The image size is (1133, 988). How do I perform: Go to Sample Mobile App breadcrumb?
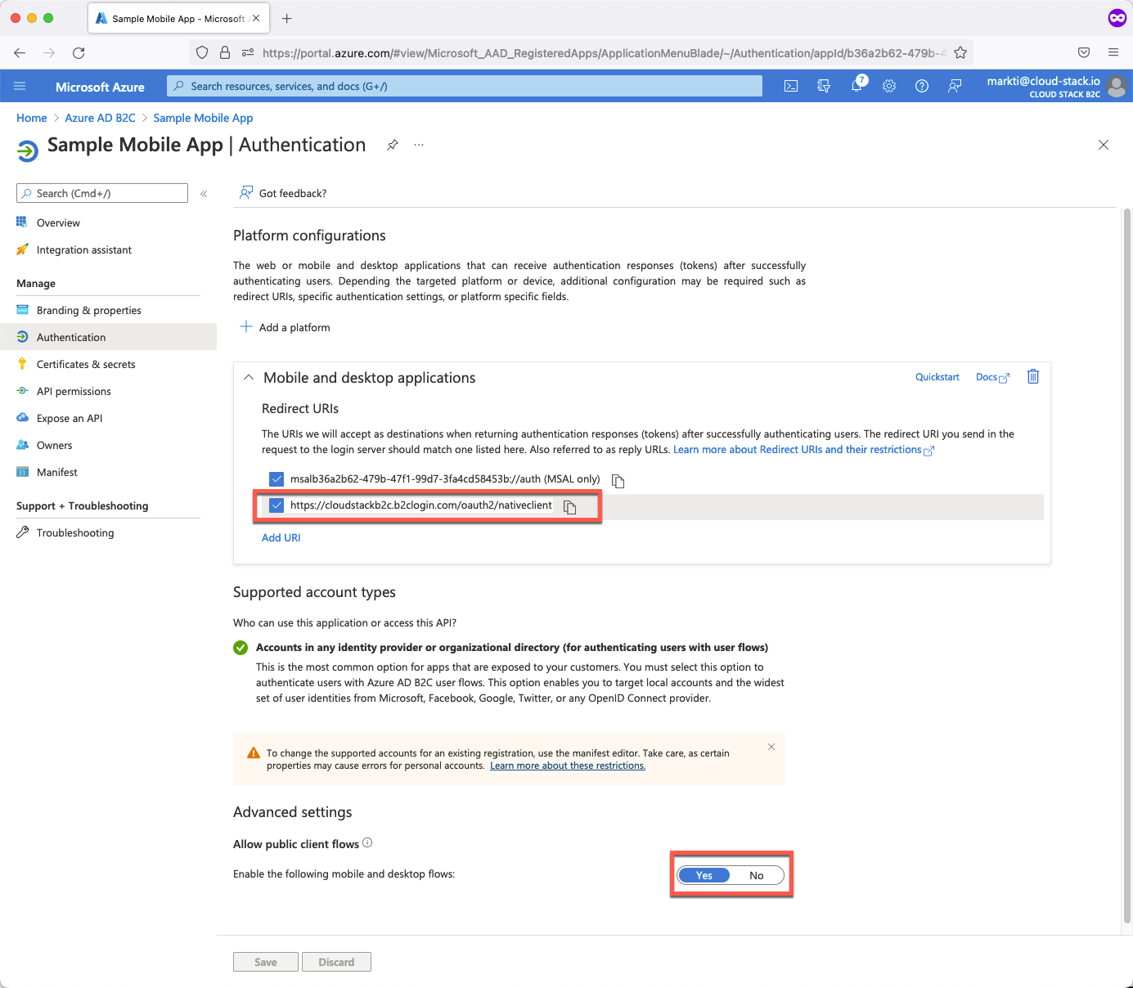203,118
